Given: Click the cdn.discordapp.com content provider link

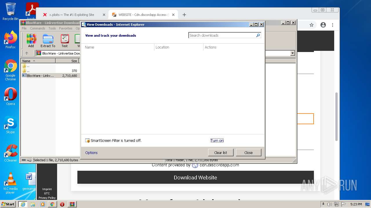Looking at the screenshot, I should 219,165.
